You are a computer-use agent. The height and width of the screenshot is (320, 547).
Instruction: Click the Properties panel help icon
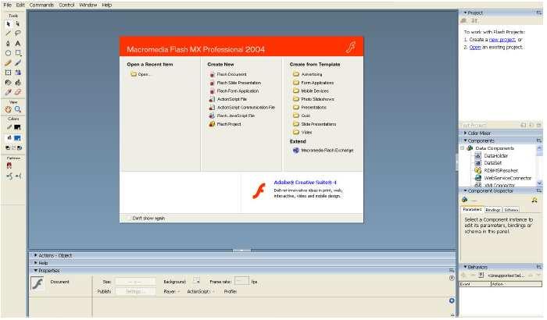click(452, 278)
